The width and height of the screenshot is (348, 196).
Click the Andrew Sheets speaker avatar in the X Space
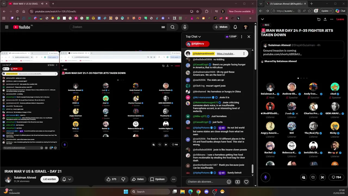coord(292,87)
